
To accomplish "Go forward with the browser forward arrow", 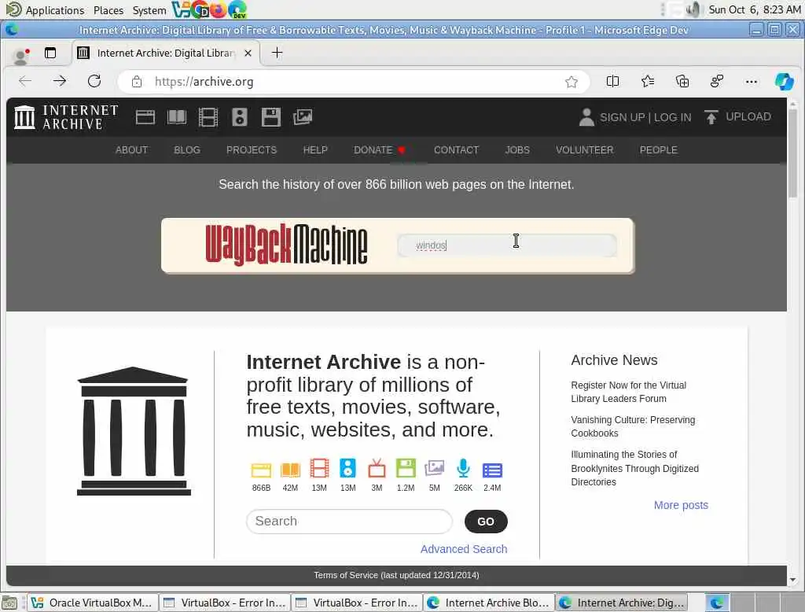I will click(60, 81).
